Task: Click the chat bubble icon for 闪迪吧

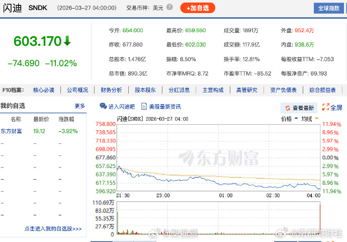Action: (x=103, y=107)
